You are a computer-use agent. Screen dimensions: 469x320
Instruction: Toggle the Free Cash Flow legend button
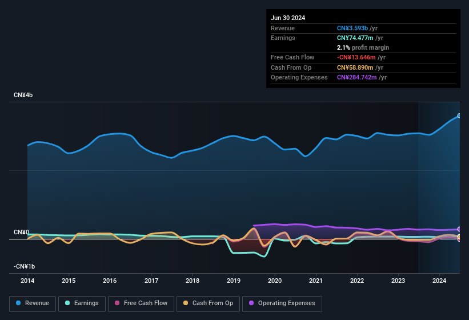point(141,303)
